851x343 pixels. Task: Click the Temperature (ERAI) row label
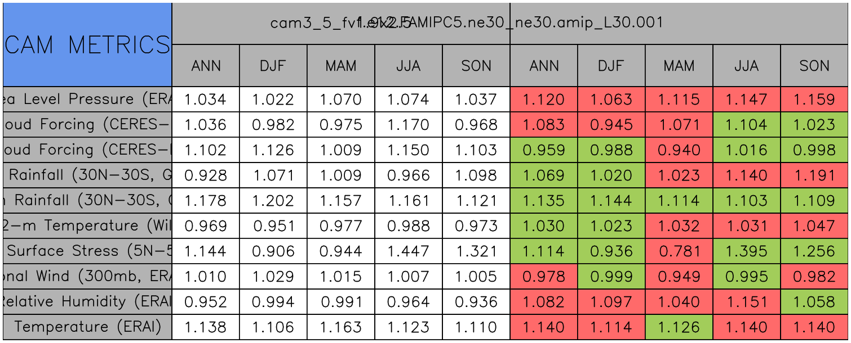[x=87, y=327]
